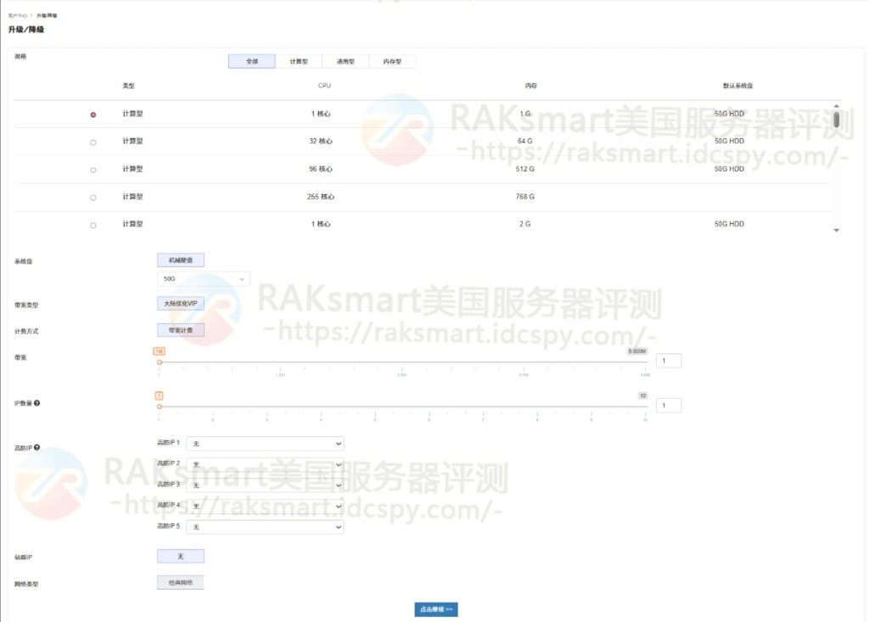Screen dimensions: 869x622
Task: Open the 50G system disk size dropdown
Action: (204, 279)
